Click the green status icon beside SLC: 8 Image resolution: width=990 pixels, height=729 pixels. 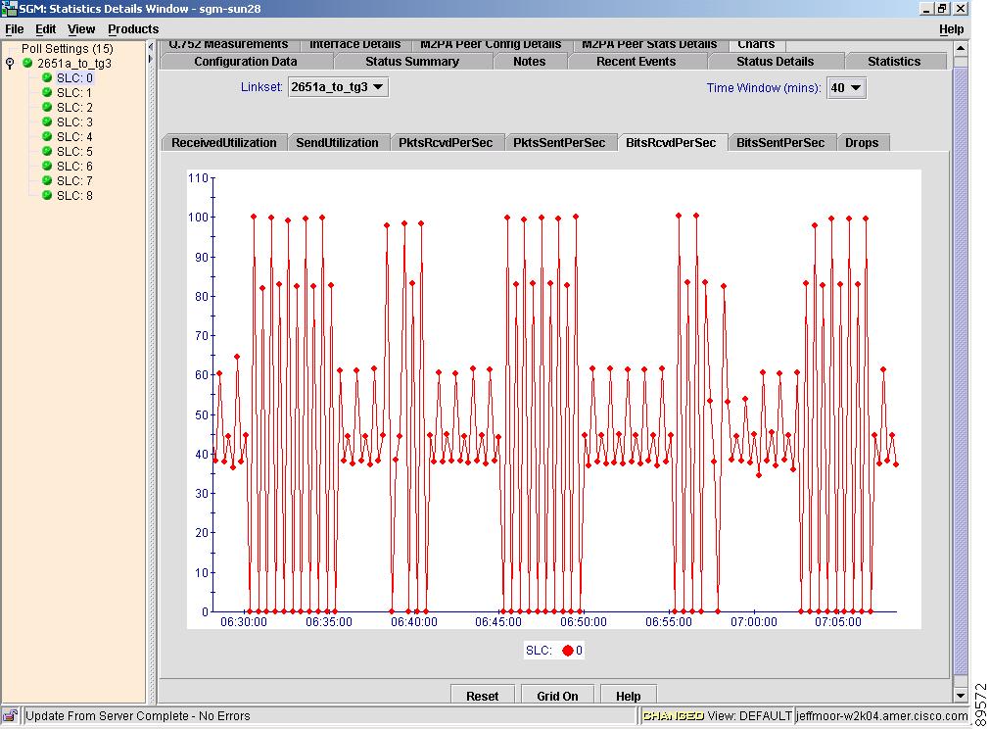click(x=46, y=196)
